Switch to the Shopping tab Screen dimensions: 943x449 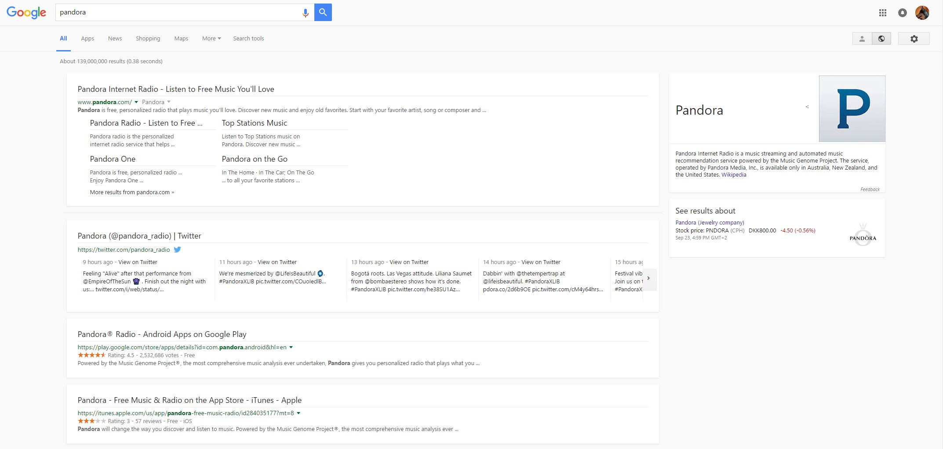[148, 39]
